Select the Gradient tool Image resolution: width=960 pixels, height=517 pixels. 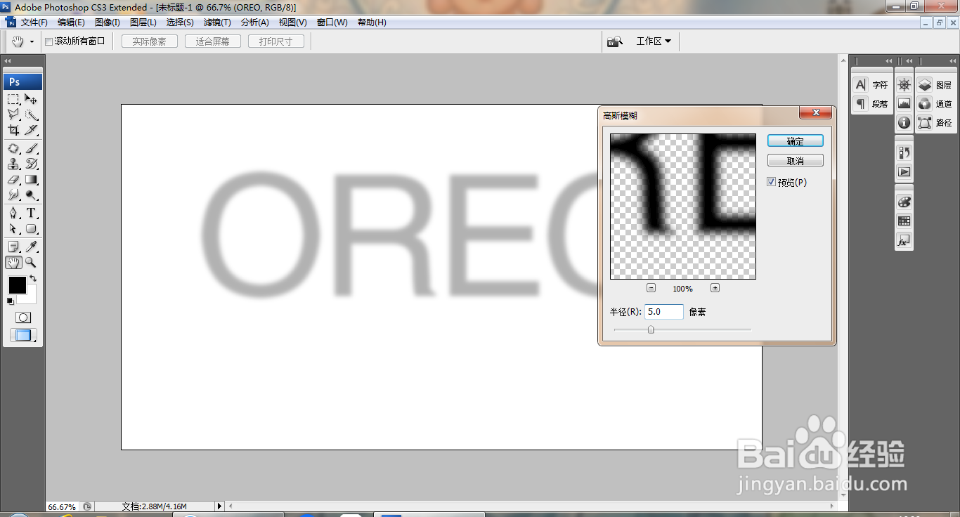(x=31, y=179)
